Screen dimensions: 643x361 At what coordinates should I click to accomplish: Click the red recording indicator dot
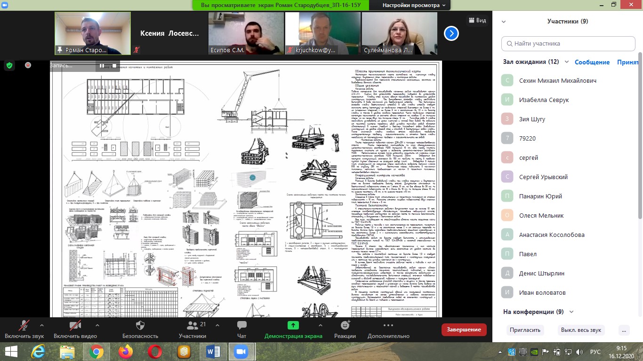(28, 65)
